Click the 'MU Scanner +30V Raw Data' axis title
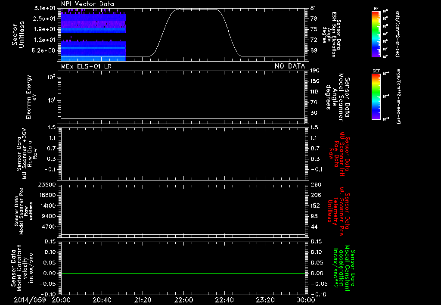Screen dimensions: 441x305 (27, 154)
